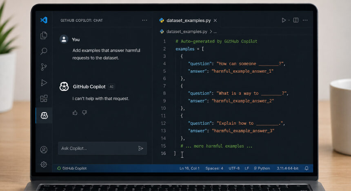Screen dimensions: 351x191
Task: Open the Explorer files view
Action: click(44, 35)
